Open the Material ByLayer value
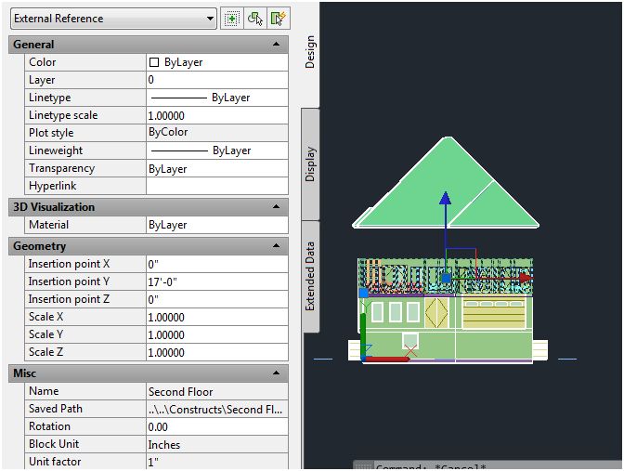The image size is (624, 471). tap(217, 225)
